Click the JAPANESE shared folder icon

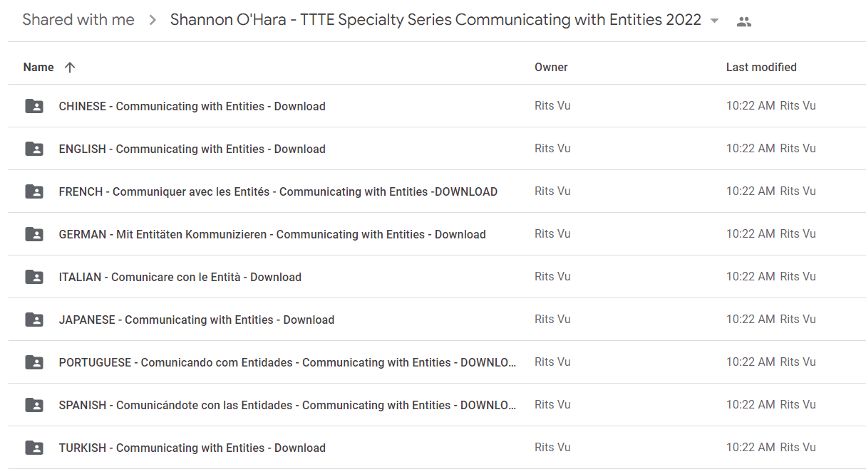(33, 320)
